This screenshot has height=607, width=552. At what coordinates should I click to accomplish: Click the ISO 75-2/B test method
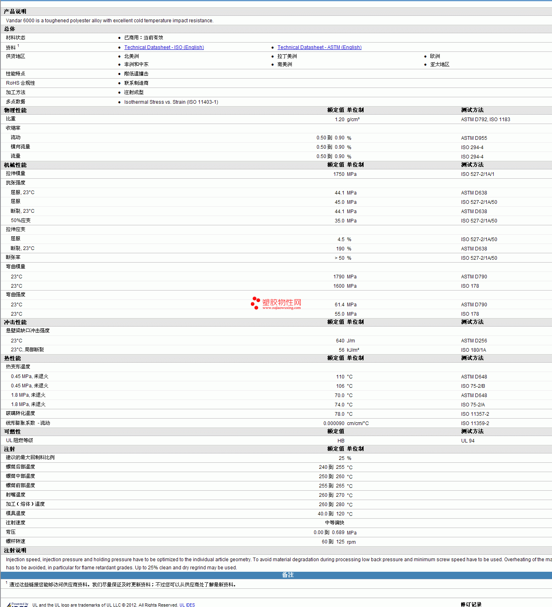click(x=473, y=386)
